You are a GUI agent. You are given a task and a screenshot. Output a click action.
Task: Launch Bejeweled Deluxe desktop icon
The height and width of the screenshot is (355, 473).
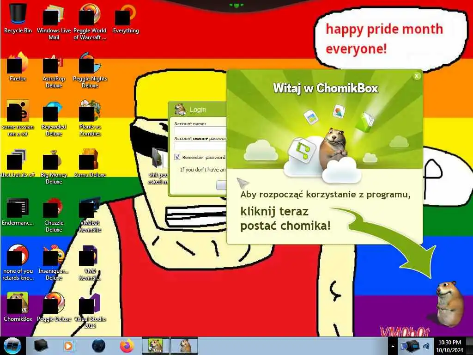(x=54, y=118)
